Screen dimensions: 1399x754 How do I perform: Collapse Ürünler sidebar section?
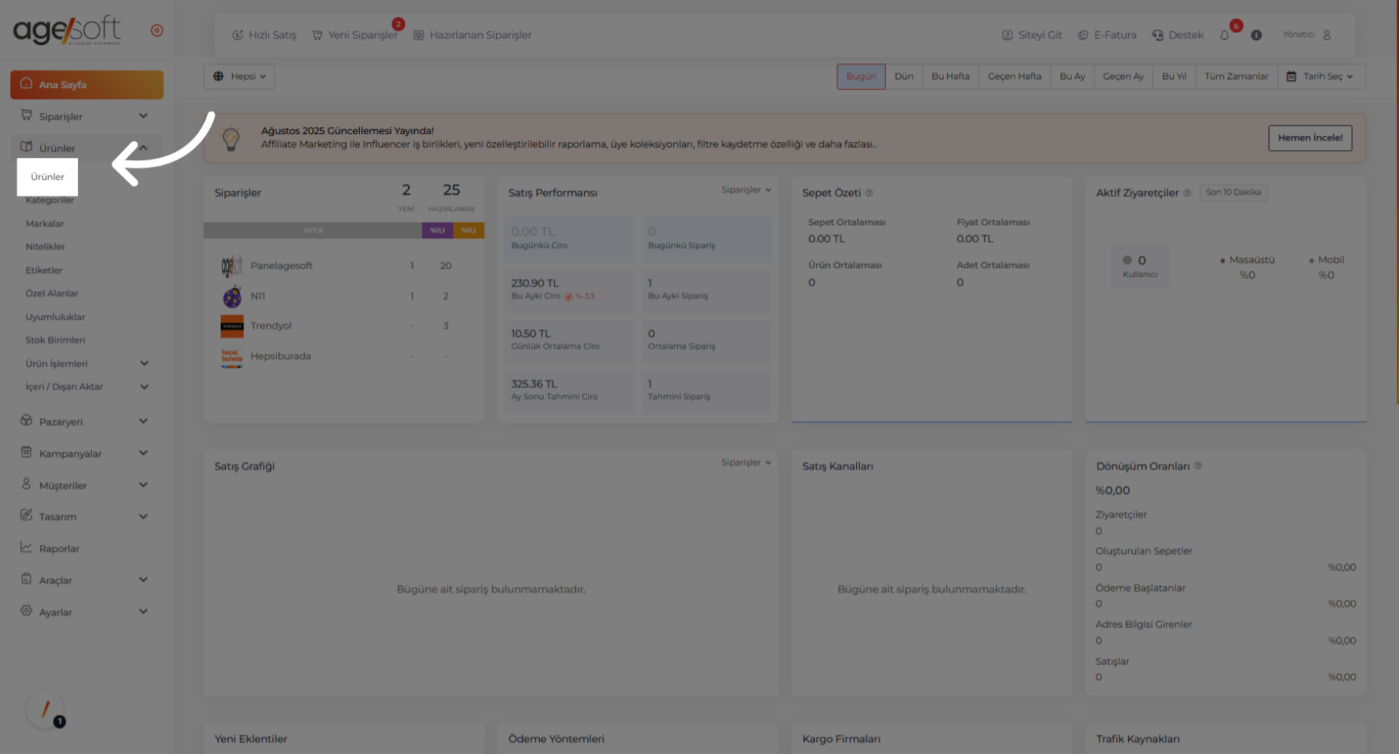tap(87, 148)
